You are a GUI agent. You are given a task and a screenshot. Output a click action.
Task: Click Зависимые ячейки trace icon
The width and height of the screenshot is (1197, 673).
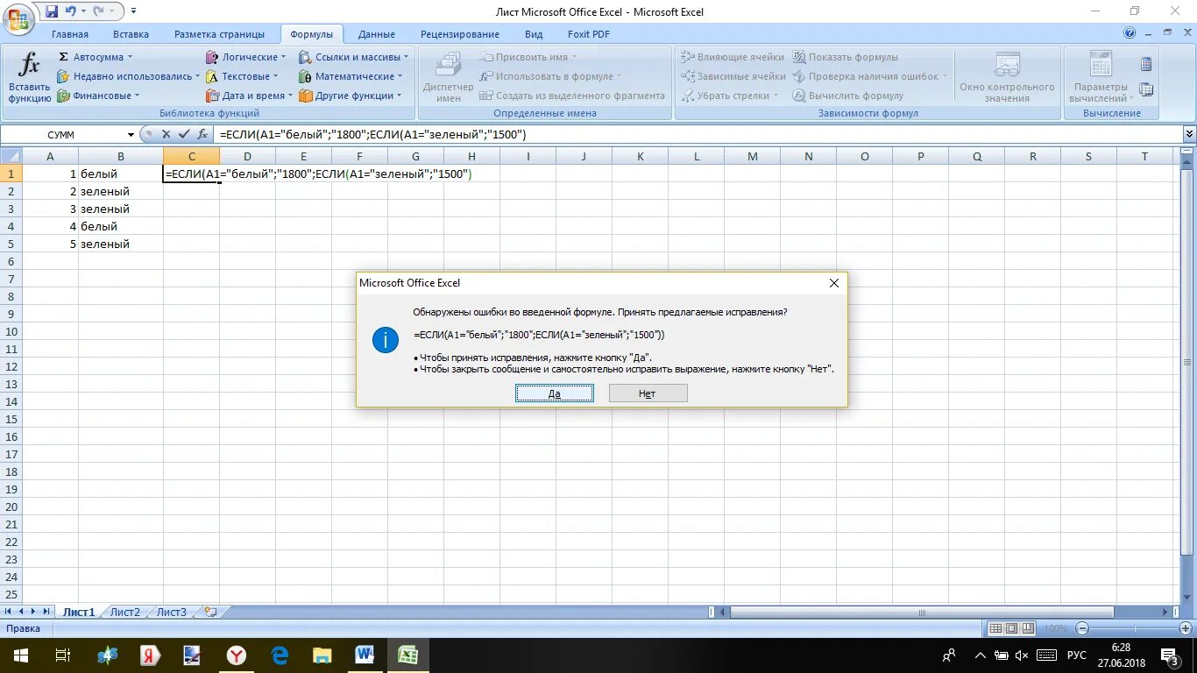(x=689, y=76)
